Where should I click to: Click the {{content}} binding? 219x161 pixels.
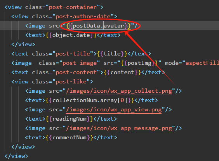point(122,73)
